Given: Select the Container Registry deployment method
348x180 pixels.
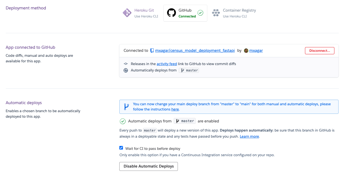Looking at the screenshot, I should pyautogui.click(x=234, y=13).
